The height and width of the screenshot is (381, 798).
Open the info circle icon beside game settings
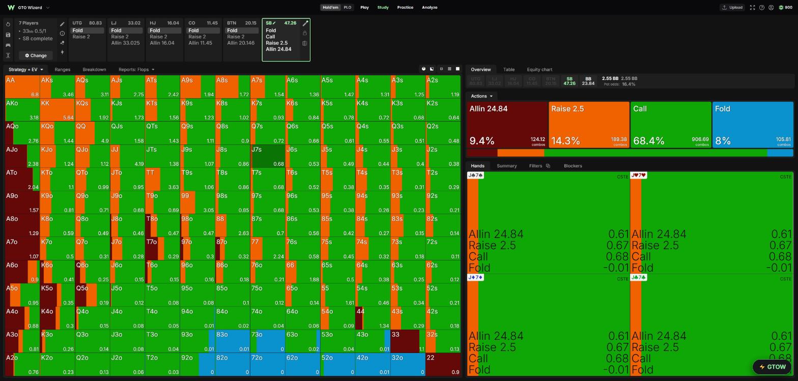[x=62, y=34]
